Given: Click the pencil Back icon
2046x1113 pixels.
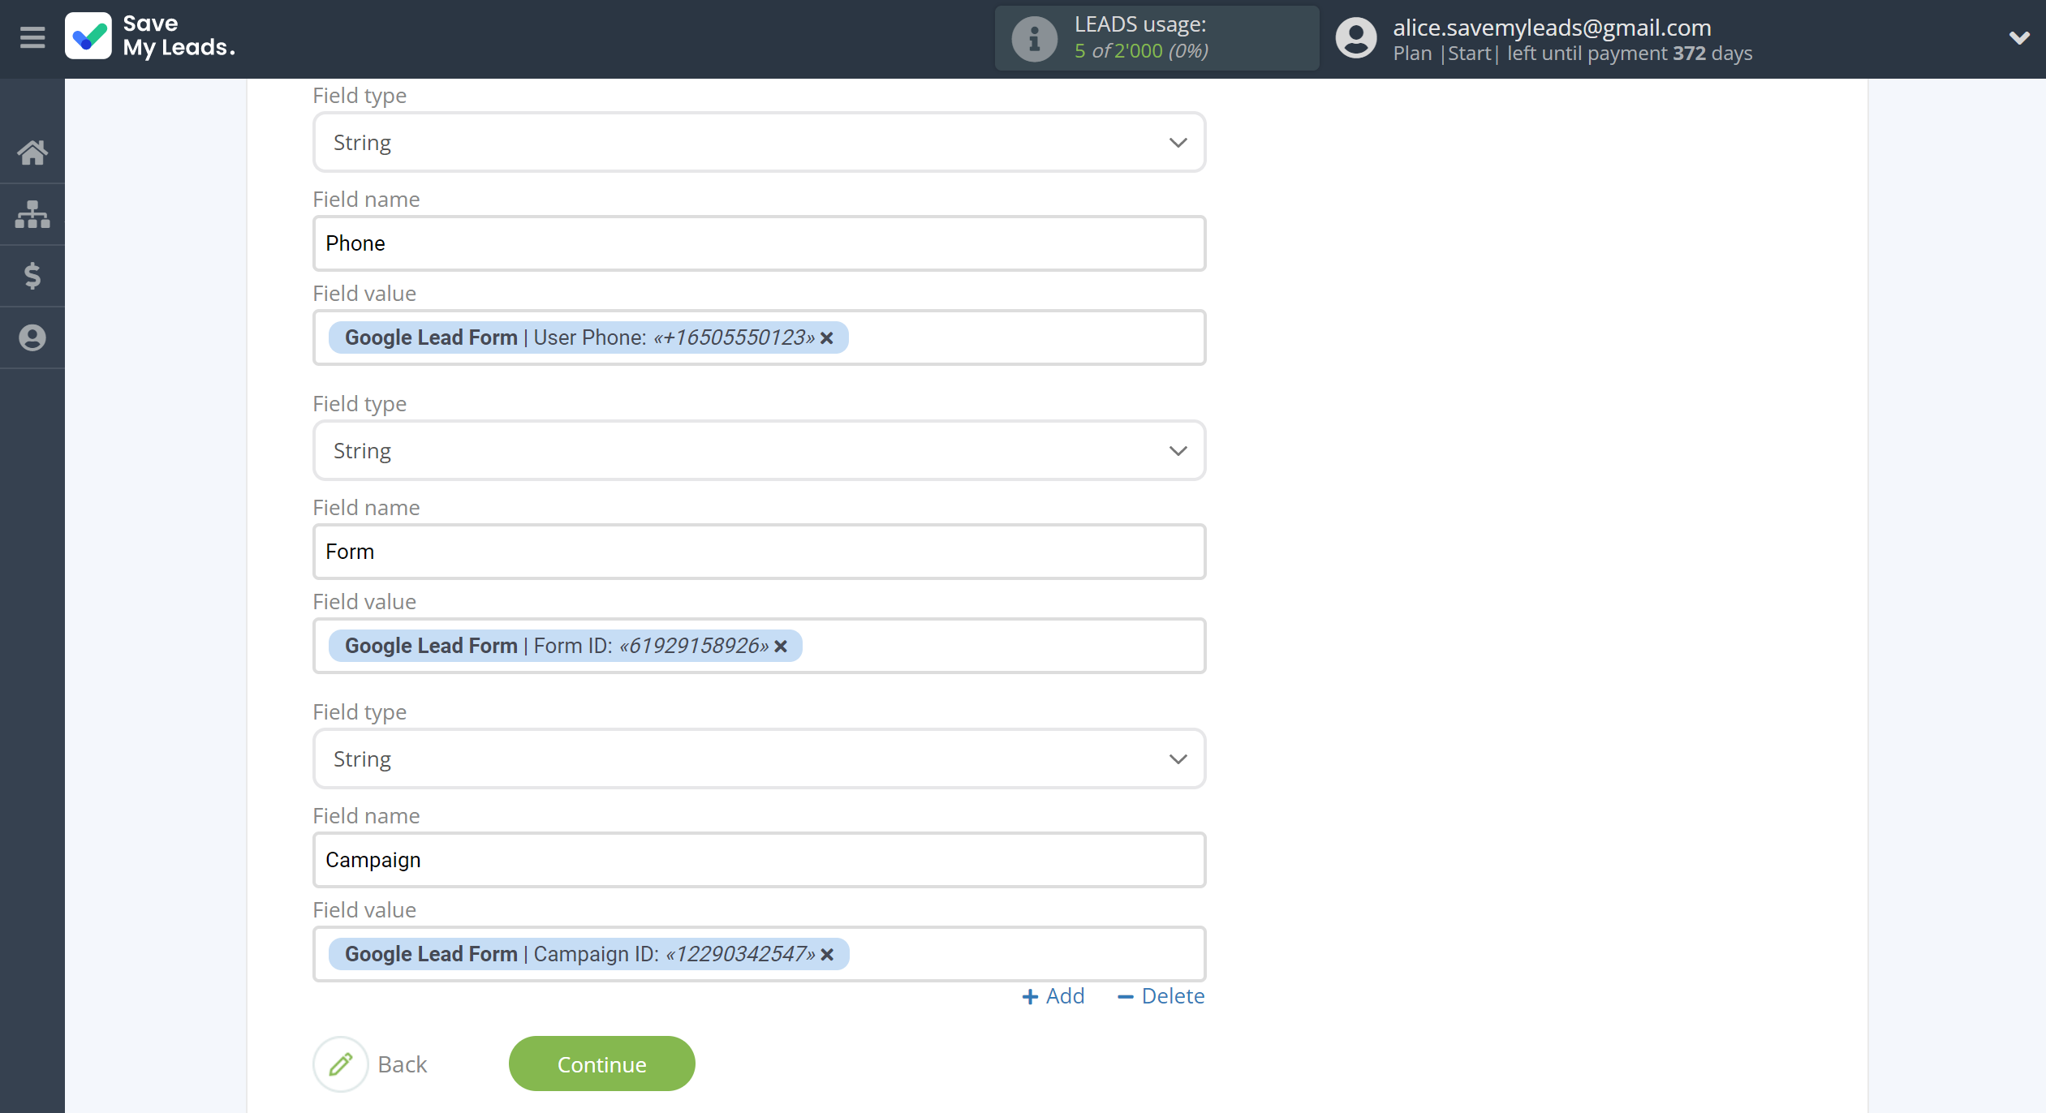Looking at the screenshot, I should (x=341, y=1064).
